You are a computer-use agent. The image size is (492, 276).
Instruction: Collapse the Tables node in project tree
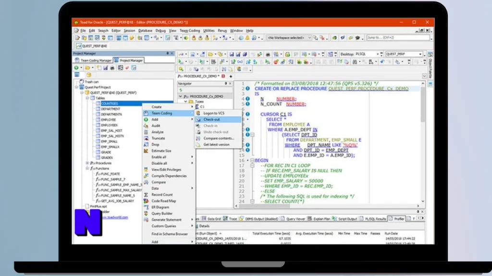87,98
